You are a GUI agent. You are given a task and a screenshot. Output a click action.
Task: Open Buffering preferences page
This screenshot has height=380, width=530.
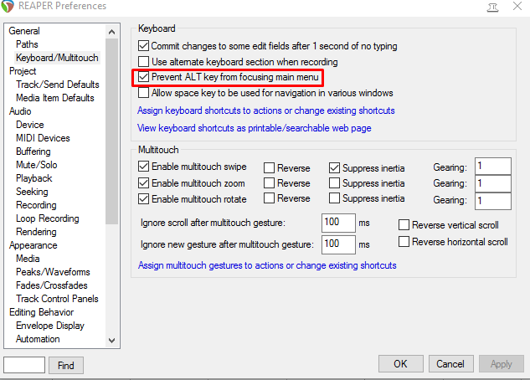tap(33, 151)
